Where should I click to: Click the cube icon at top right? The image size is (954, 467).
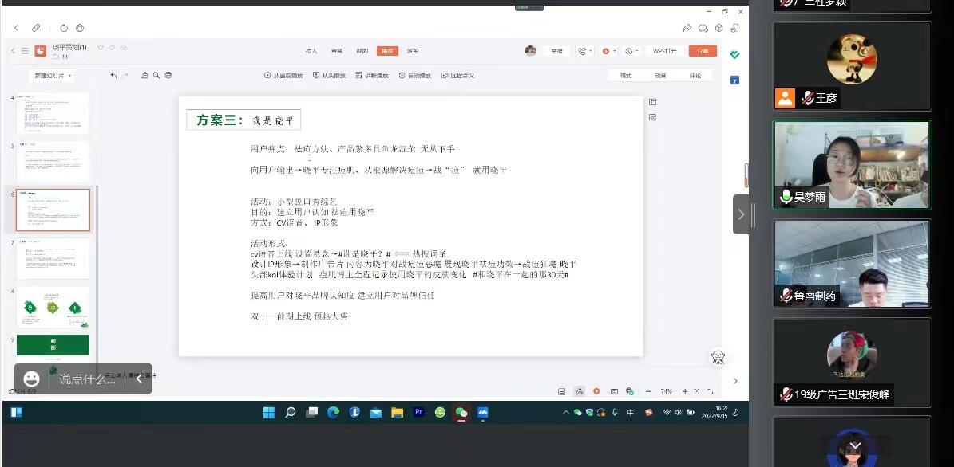[x=718, y=28]
